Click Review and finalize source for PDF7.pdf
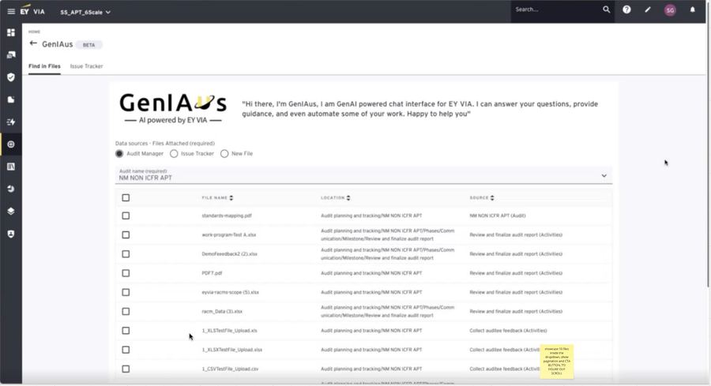This screenshot has width=711, height=386. tap(516, 273)
